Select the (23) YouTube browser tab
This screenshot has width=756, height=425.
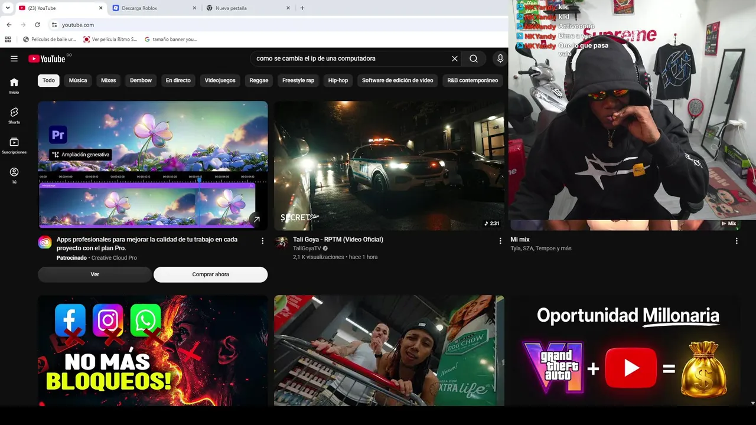pyautogui.click(x=60, y=8)
